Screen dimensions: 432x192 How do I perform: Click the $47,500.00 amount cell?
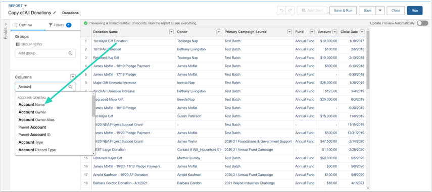click(x=327, y=141)
